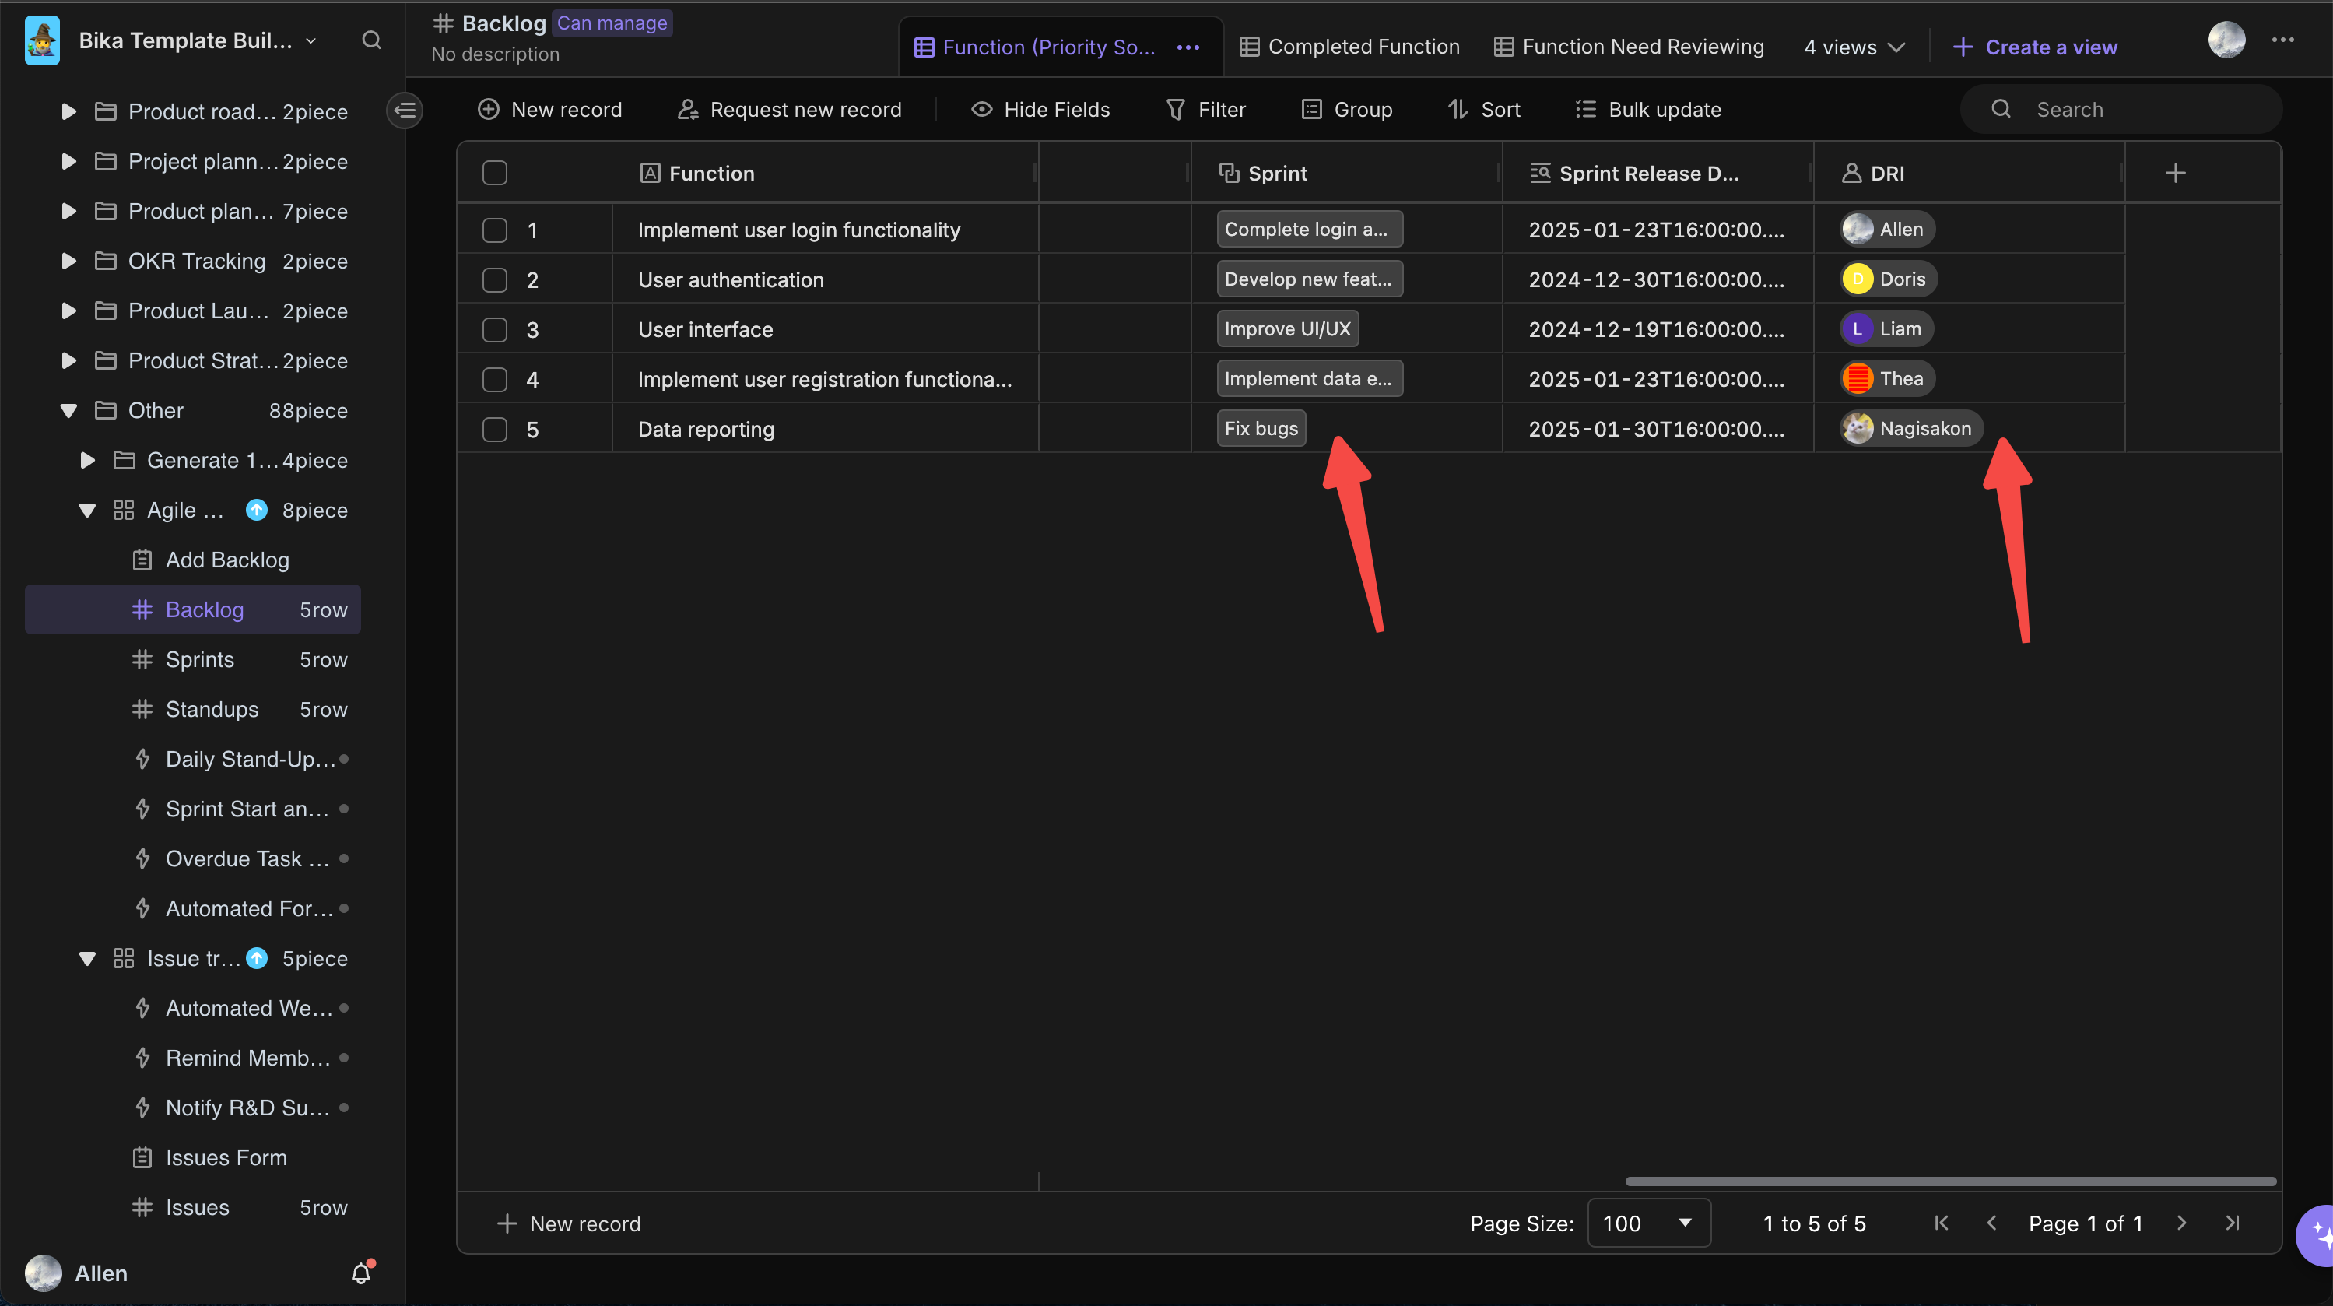Collapse the Issue tracking node
The height and width of the screenshot is (1306, 2333).
point(87,958)
